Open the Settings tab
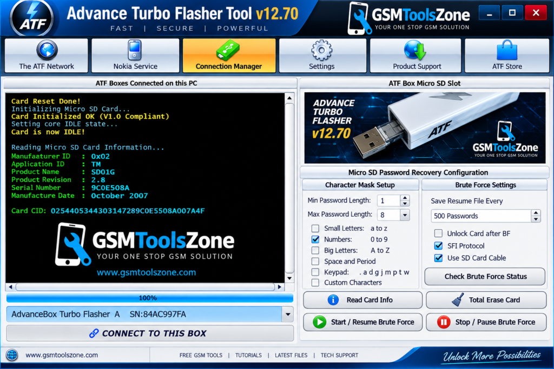The width and height of the screenshot is (554, 369). [x=322, y=56]
